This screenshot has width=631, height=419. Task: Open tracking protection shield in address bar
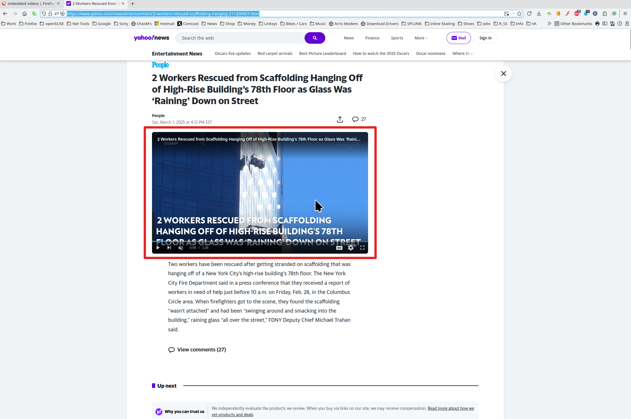point(44,14)
